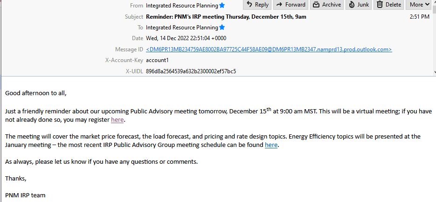Click the Date header value
The height and width of the screenshot is (202, 436).
[186, 38]
